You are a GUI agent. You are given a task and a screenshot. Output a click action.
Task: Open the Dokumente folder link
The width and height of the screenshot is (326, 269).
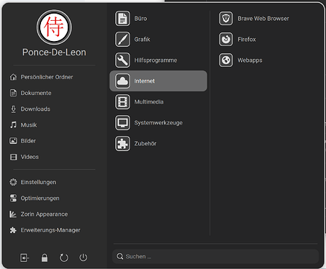[x=36, y=93]
